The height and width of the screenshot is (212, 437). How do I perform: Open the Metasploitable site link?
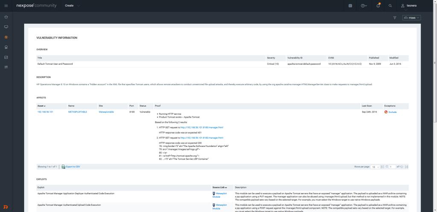click(106, 112)
